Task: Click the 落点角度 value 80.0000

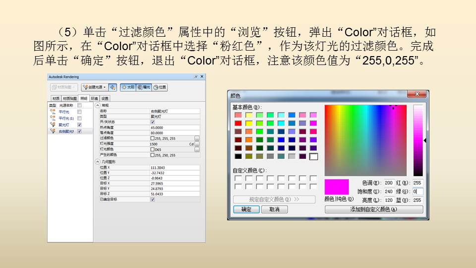Action: 175,133
